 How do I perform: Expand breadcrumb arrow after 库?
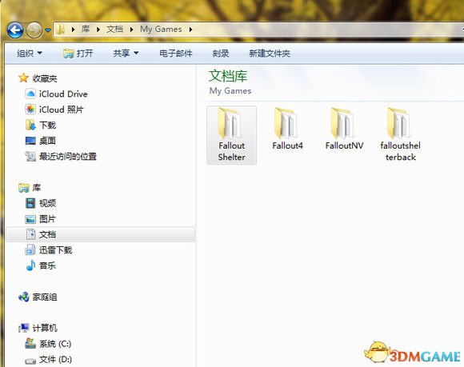[98, 30]
